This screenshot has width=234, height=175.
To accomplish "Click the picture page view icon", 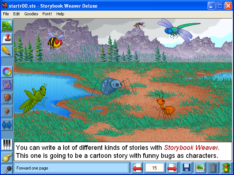I will pos(200,168).
